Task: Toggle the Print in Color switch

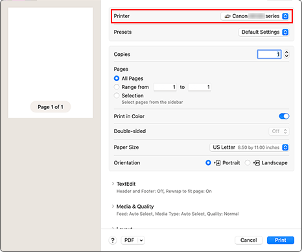Action: [x=284, y=116]
